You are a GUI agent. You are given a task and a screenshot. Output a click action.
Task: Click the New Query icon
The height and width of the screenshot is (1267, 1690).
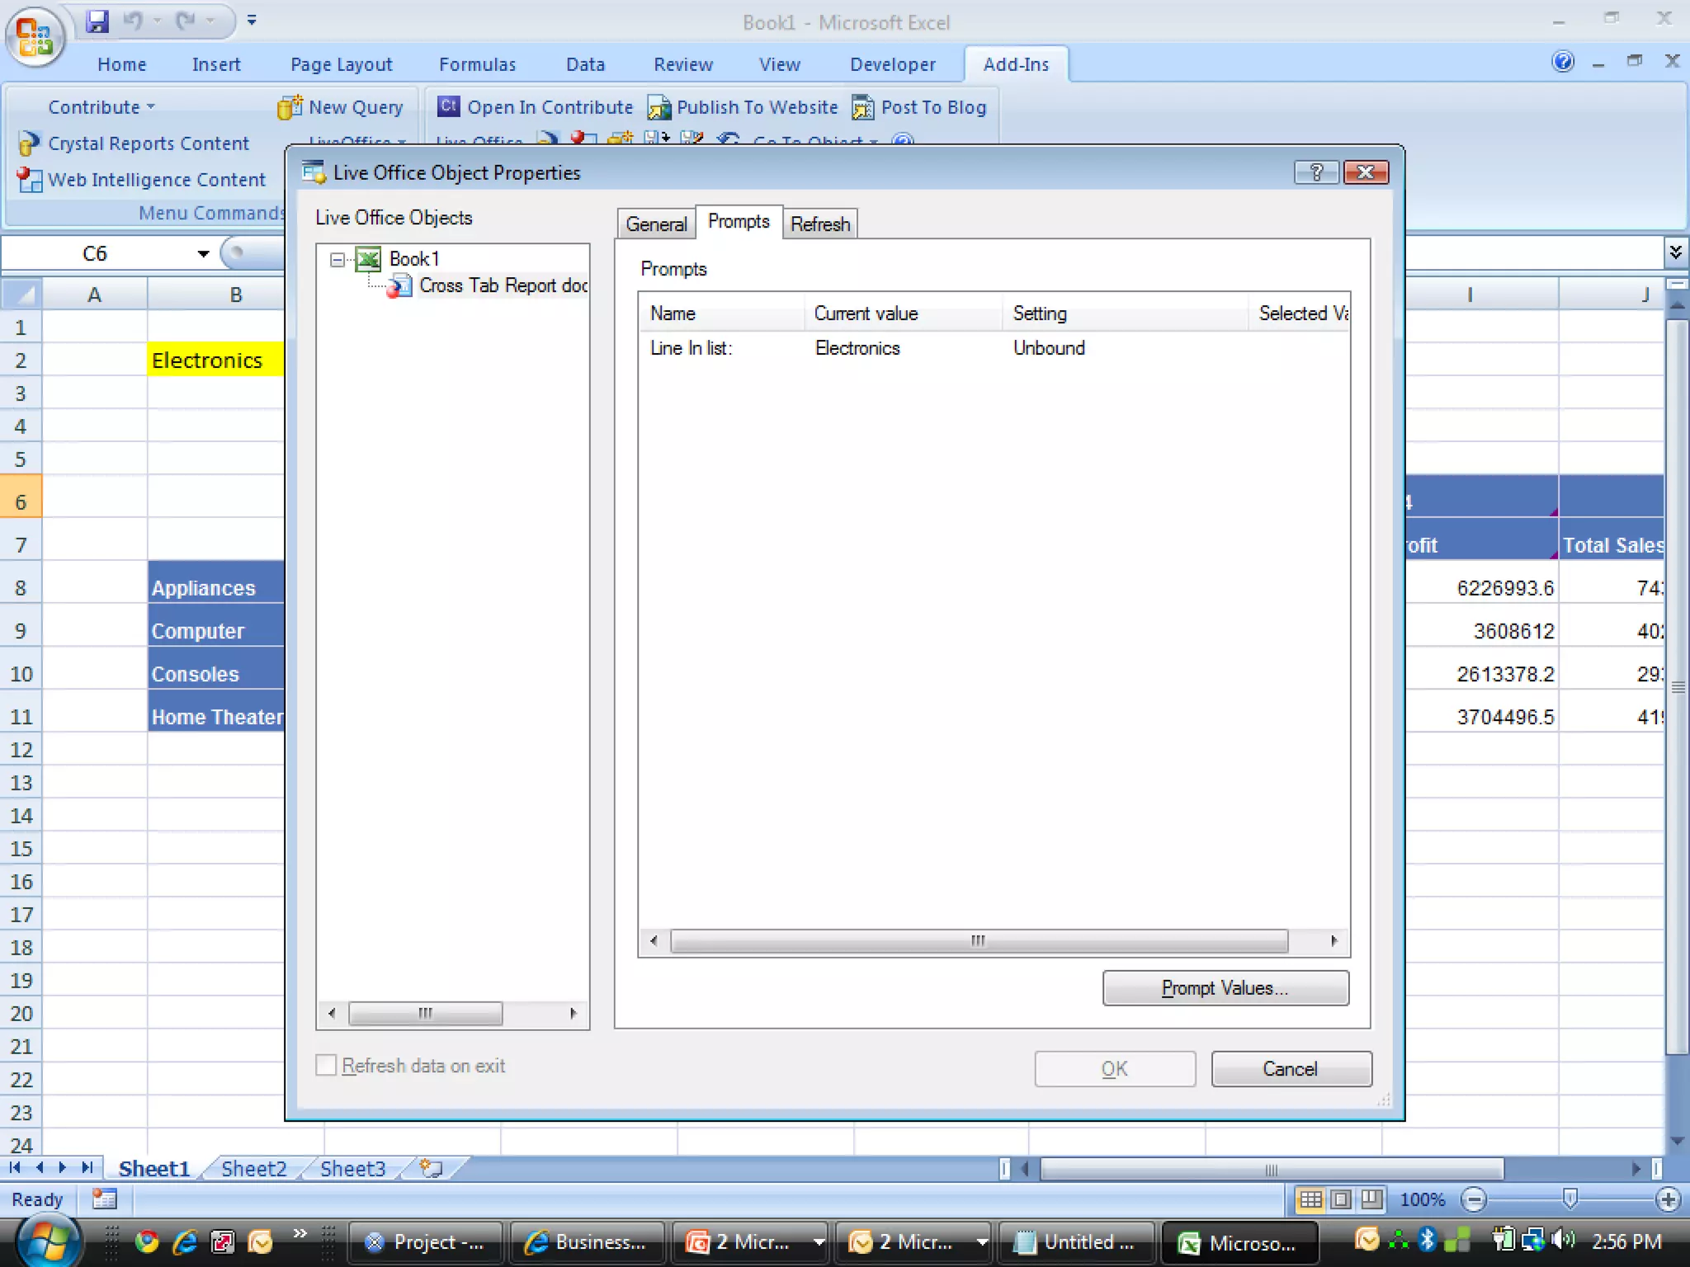(x=290, y=107)
